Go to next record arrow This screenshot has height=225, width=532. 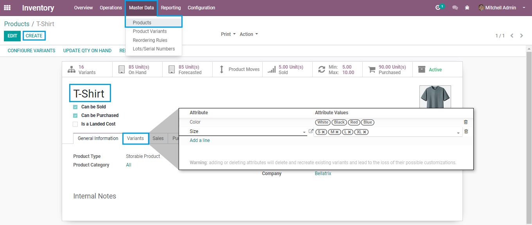(522, 35)
